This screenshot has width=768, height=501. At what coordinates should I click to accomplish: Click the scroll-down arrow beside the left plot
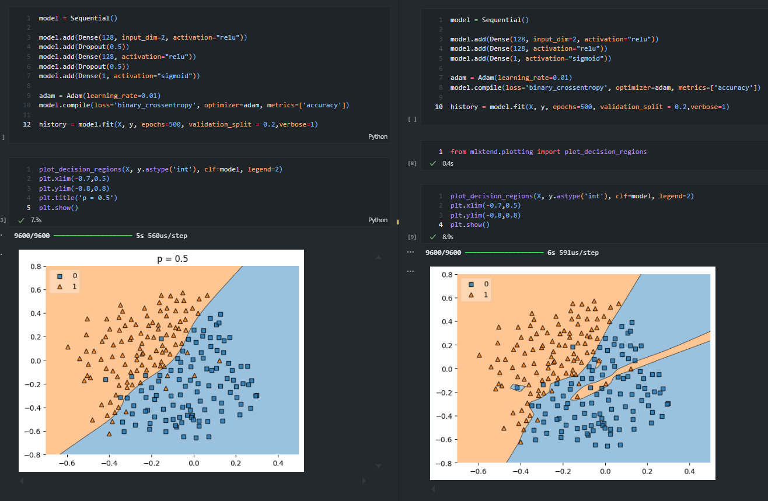pos(378,465)
